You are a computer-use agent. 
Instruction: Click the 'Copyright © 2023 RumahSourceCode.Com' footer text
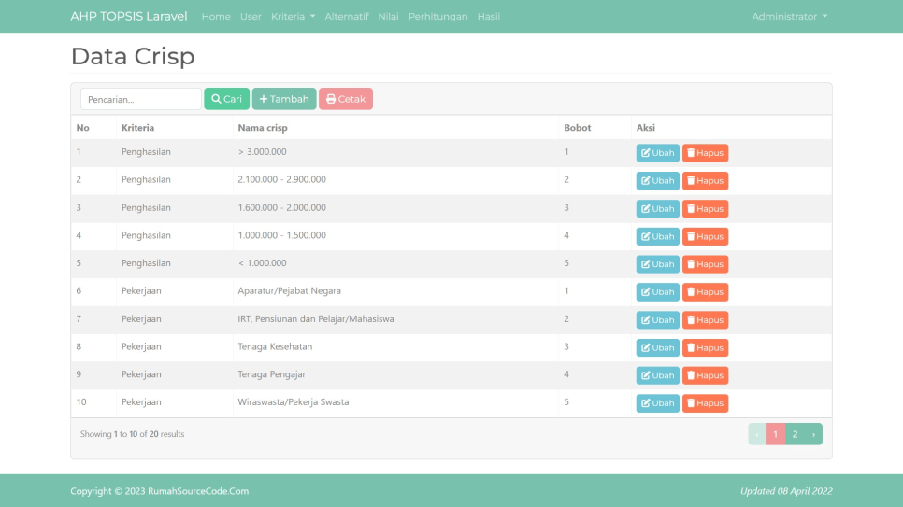160,491
